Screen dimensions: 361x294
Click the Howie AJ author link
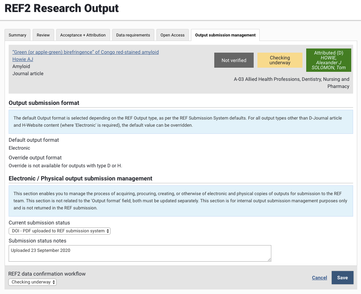[x=23, y=59]
